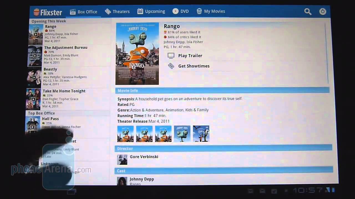This screenshot has width=355, height=199.
Task: Click the Play Trailer screen icon
Action: click(171, 56)
